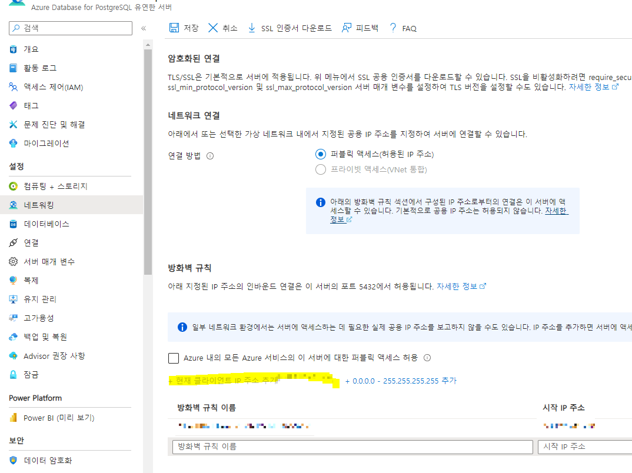
Task: Click + 현재 클라이언트 IP 주소 추가 link
Action: click(x=224, y=380)
